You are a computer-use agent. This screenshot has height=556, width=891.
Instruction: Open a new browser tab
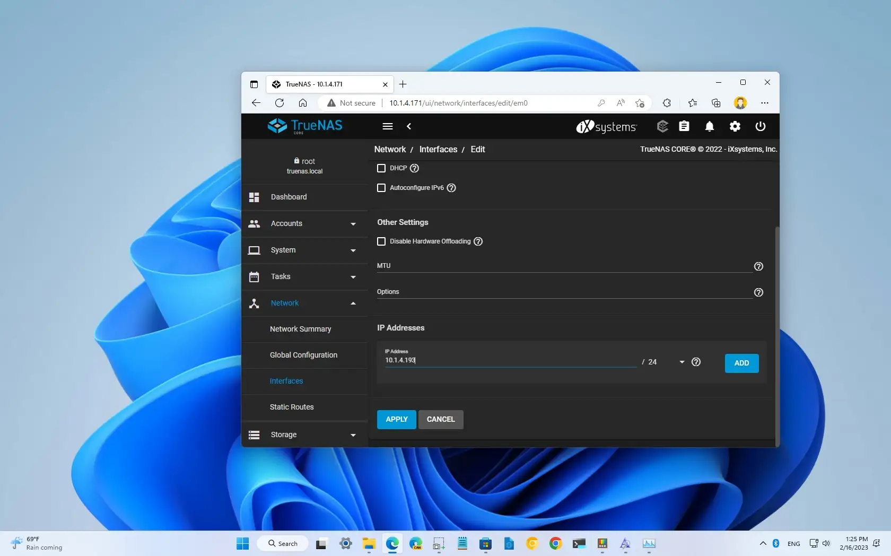[403, 84]
